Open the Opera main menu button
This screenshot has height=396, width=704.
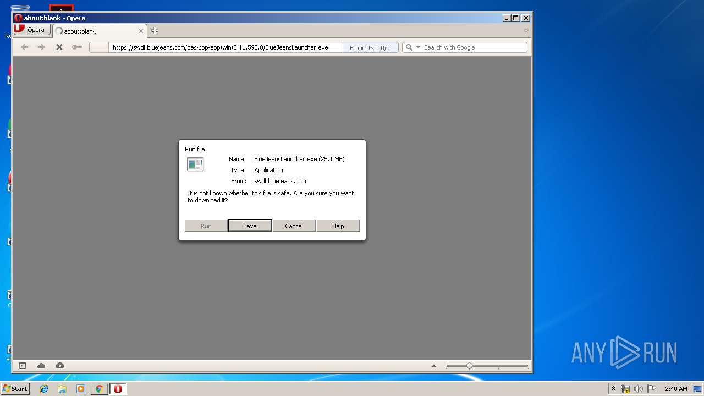pos(32,30)
